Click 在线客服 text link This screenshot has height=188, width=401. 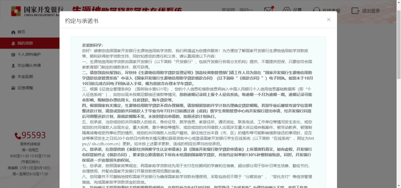tap(332, 11)
